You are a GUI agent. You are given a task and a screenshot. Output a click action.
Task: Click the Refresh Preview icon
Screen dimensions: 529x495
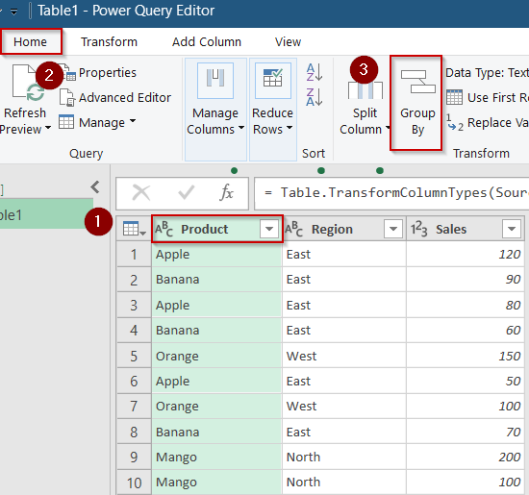click(28, 84)
